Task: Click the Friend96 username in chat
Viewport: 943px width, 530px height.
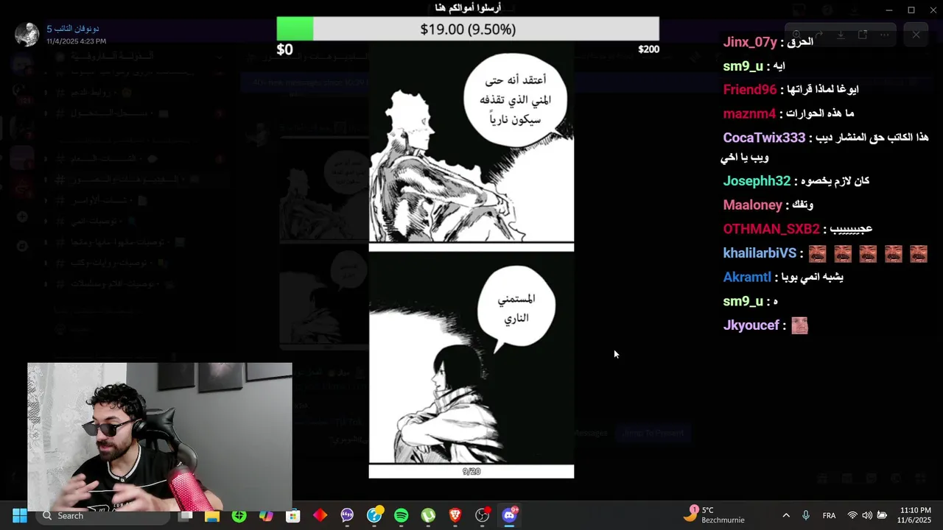Action: click(x=750, y=90)
